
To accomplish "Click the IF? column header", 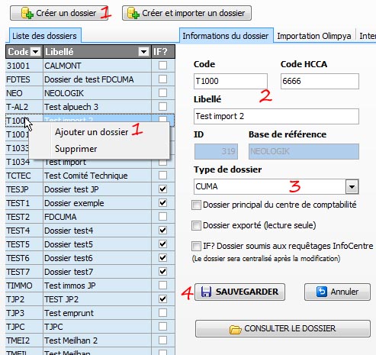I will [163, 52].
